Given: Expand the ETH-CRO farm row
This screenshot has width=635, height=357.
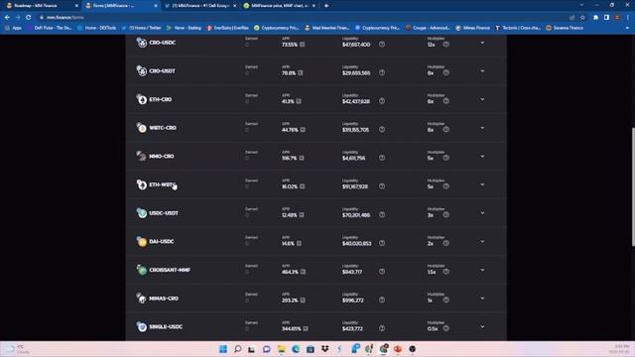Looking at the screenshot, I should point(482,99).
